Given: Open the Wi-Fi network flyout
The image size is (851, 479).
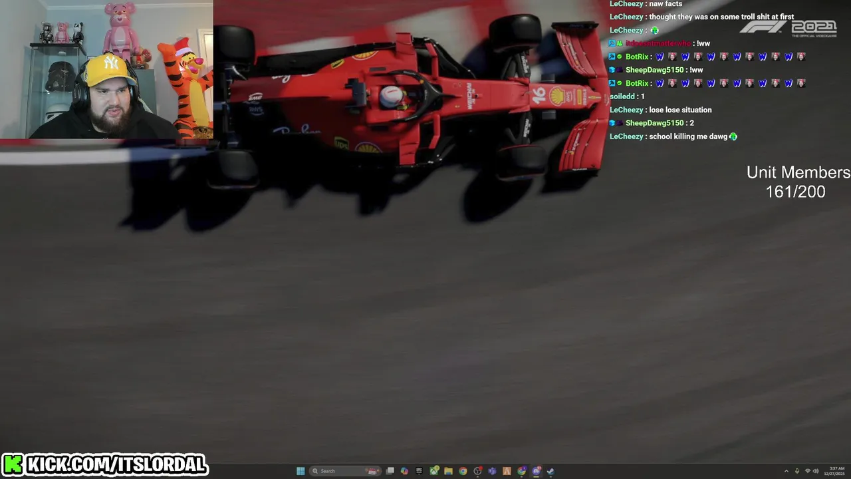Looking at the screenshot, I should pyautogui.click(x=808, y=471).
